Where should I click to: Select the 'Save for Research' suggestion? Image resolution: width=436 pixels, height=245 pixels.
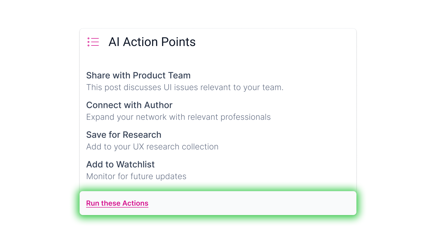(x=123, y=135)
